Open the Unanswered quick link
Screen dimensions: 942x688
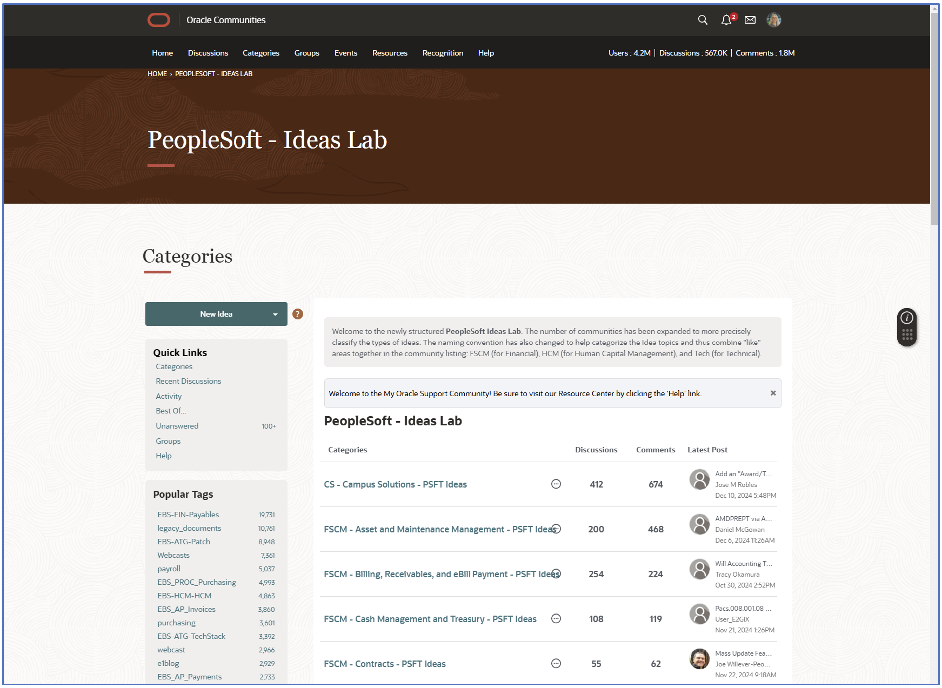point(177,426)
